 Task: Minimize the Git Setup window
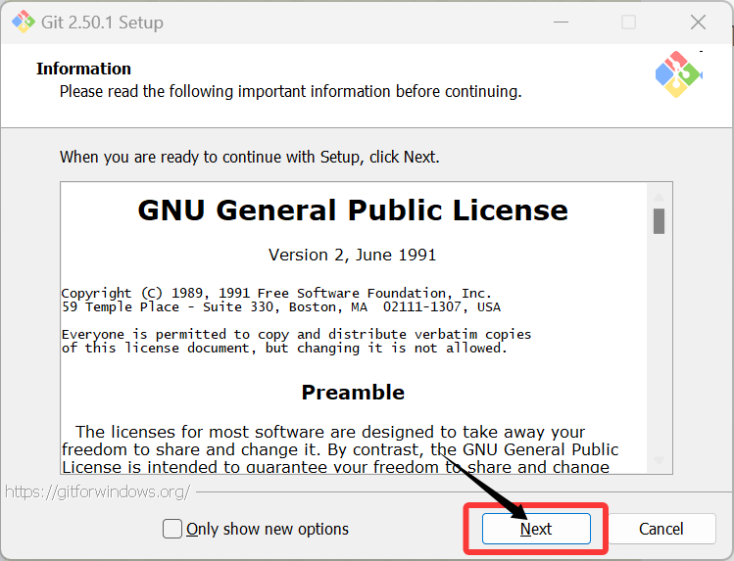pos(560,22)
